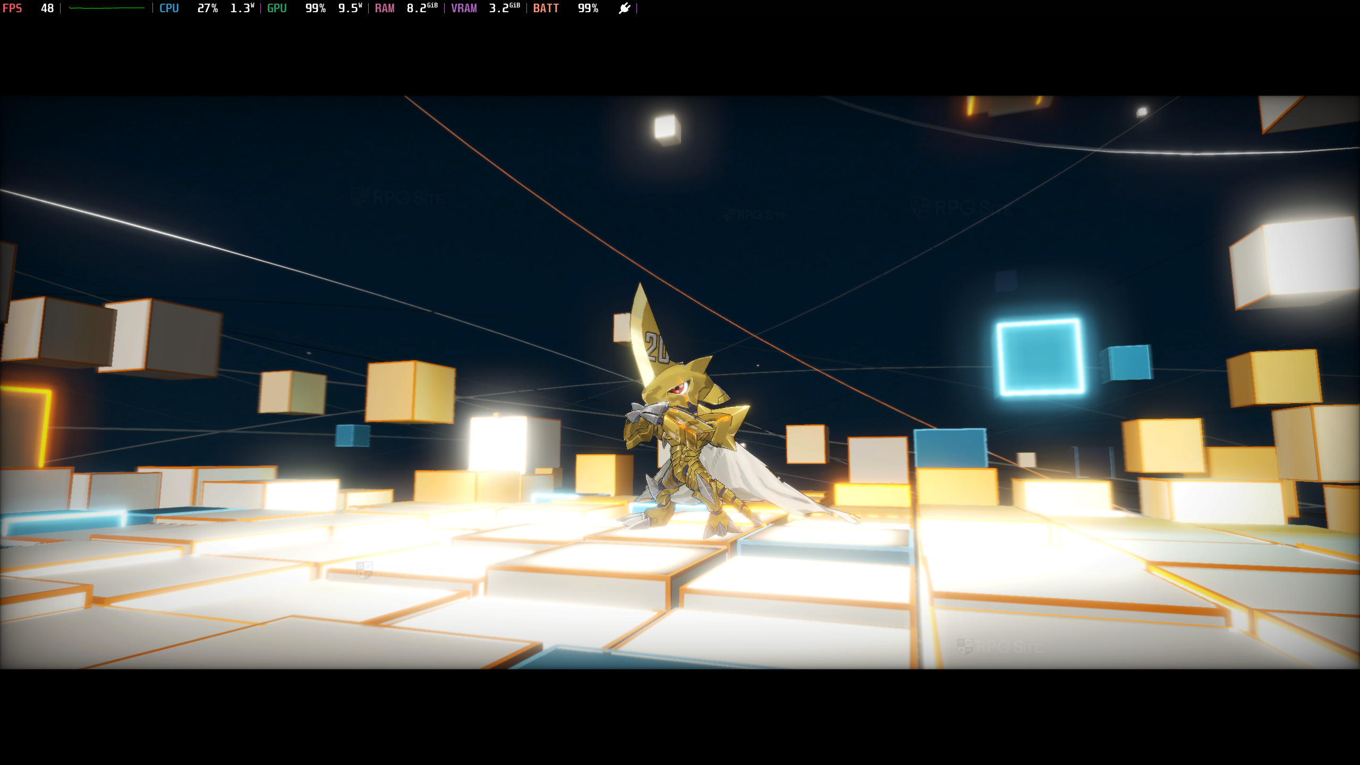Click the FPS label in overlay
Screen dimensions: 1360x765
12,8
